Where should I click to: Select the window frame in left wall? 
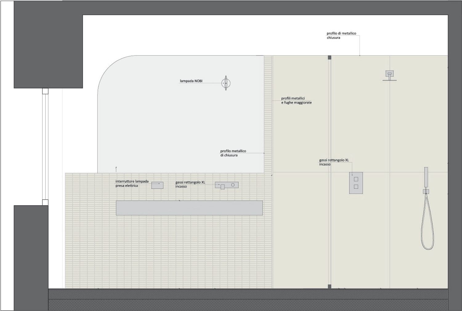pyautogui.click(x=45, y=147)
